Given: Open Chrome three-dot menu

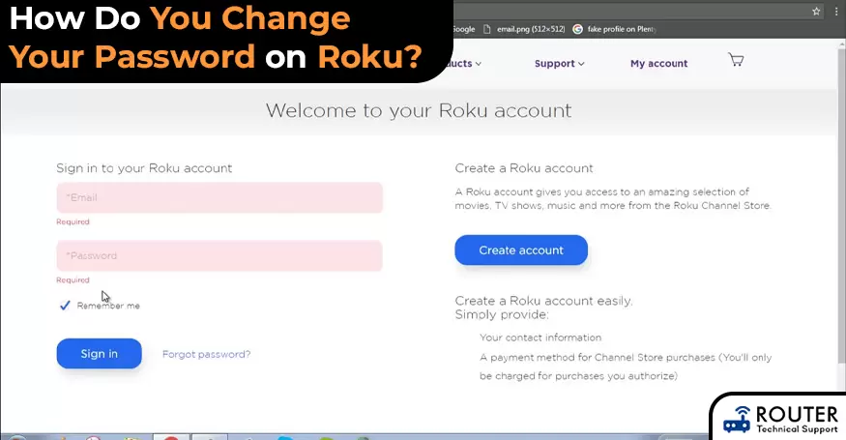Looking at the screenshot, I should coord(836,11).
